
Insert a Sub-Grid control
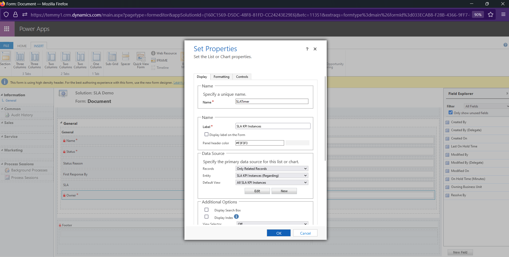coord(112,59)
